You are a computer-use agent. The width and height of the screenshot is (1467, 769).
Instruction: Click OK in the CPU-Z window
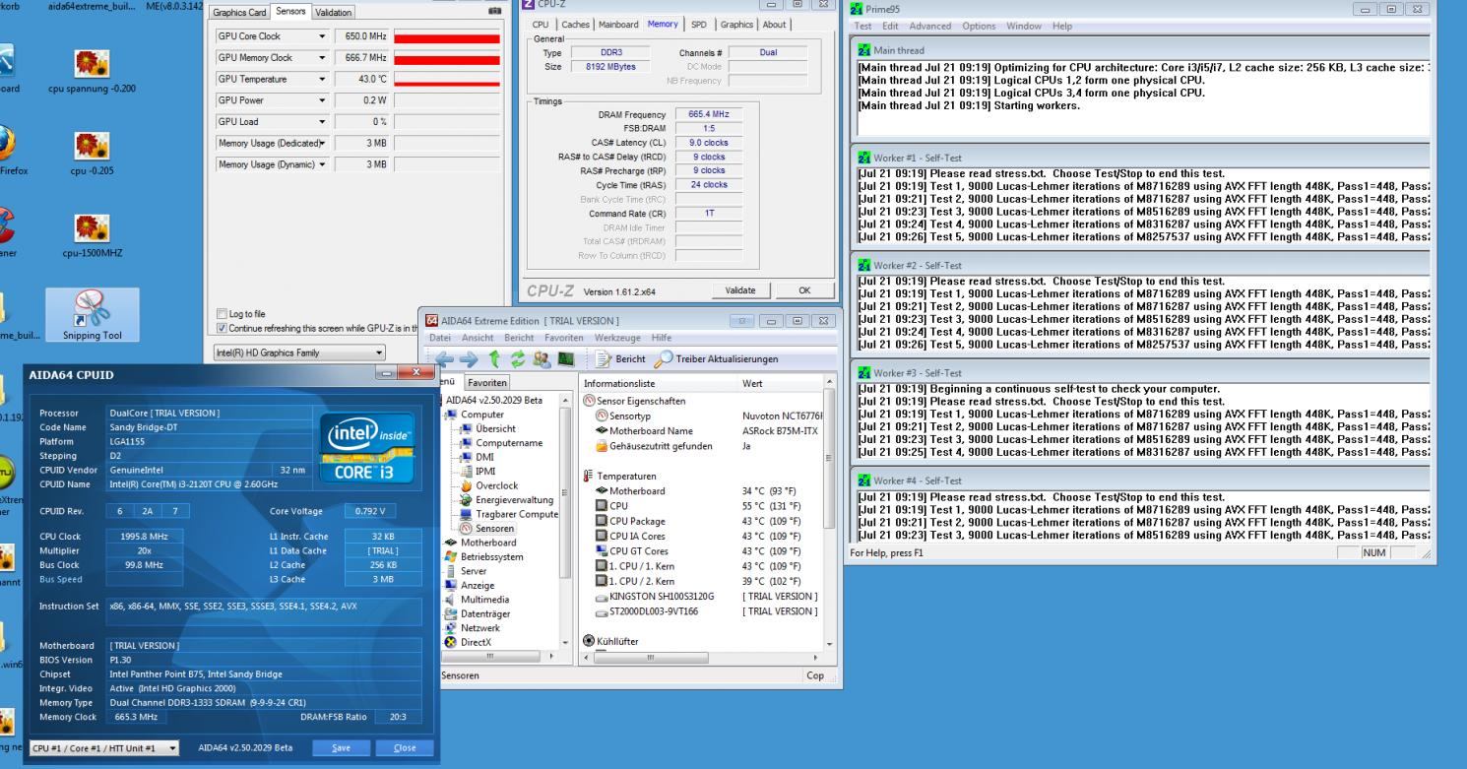(x=805, y=290)
